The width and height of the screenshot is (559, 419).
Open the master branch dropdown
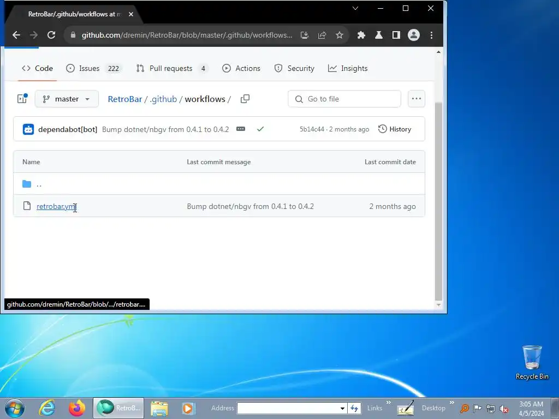[x=67, y=99]
